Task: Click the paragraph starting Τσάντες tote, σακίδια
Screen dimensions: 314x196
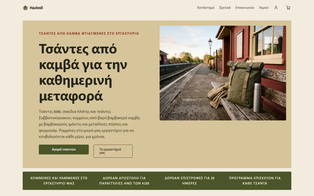Action: (x=90, y=124)
